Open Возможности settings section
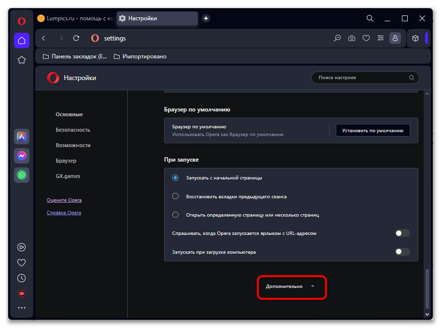441x328 pixels. pos(73,145)
